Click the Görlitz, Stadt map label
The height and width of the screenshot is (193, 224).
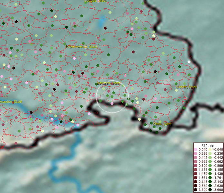(187, 87)
